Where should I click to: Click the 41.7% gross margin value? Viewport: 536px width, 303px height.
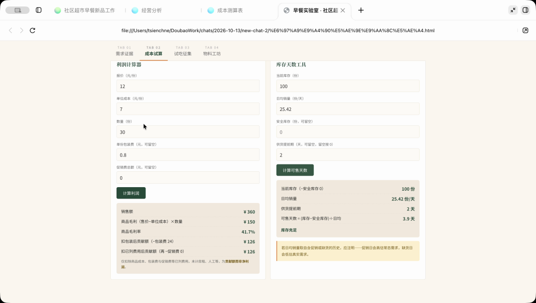(x=248, y=232)
